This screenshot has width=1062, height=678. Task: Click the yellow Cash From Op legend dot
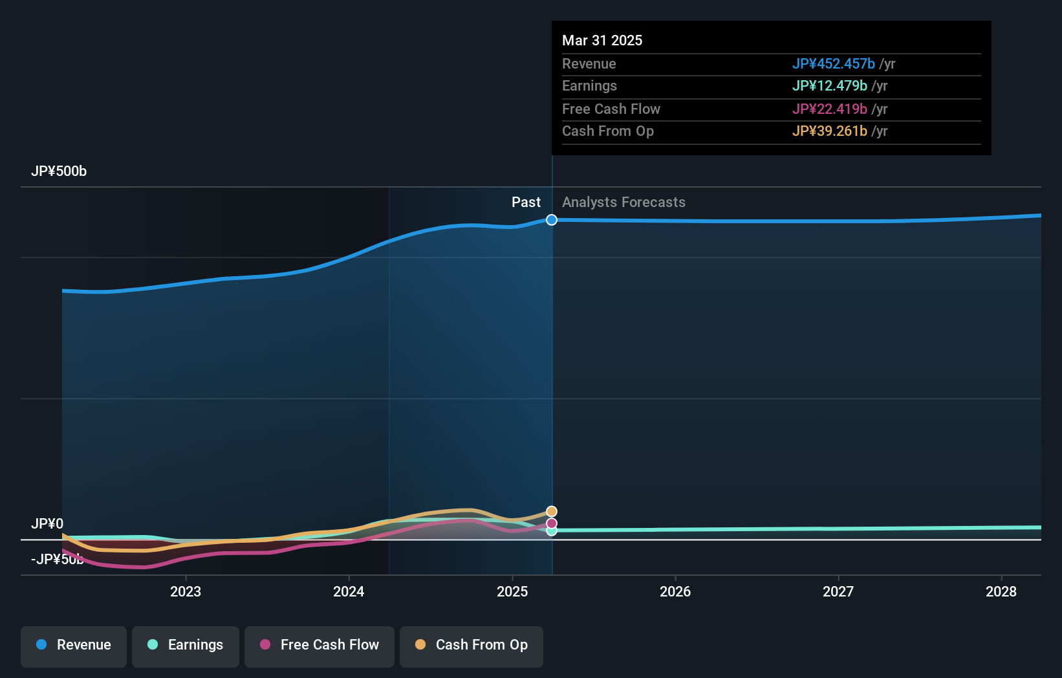pyautogui.click(x=420, y=645)
